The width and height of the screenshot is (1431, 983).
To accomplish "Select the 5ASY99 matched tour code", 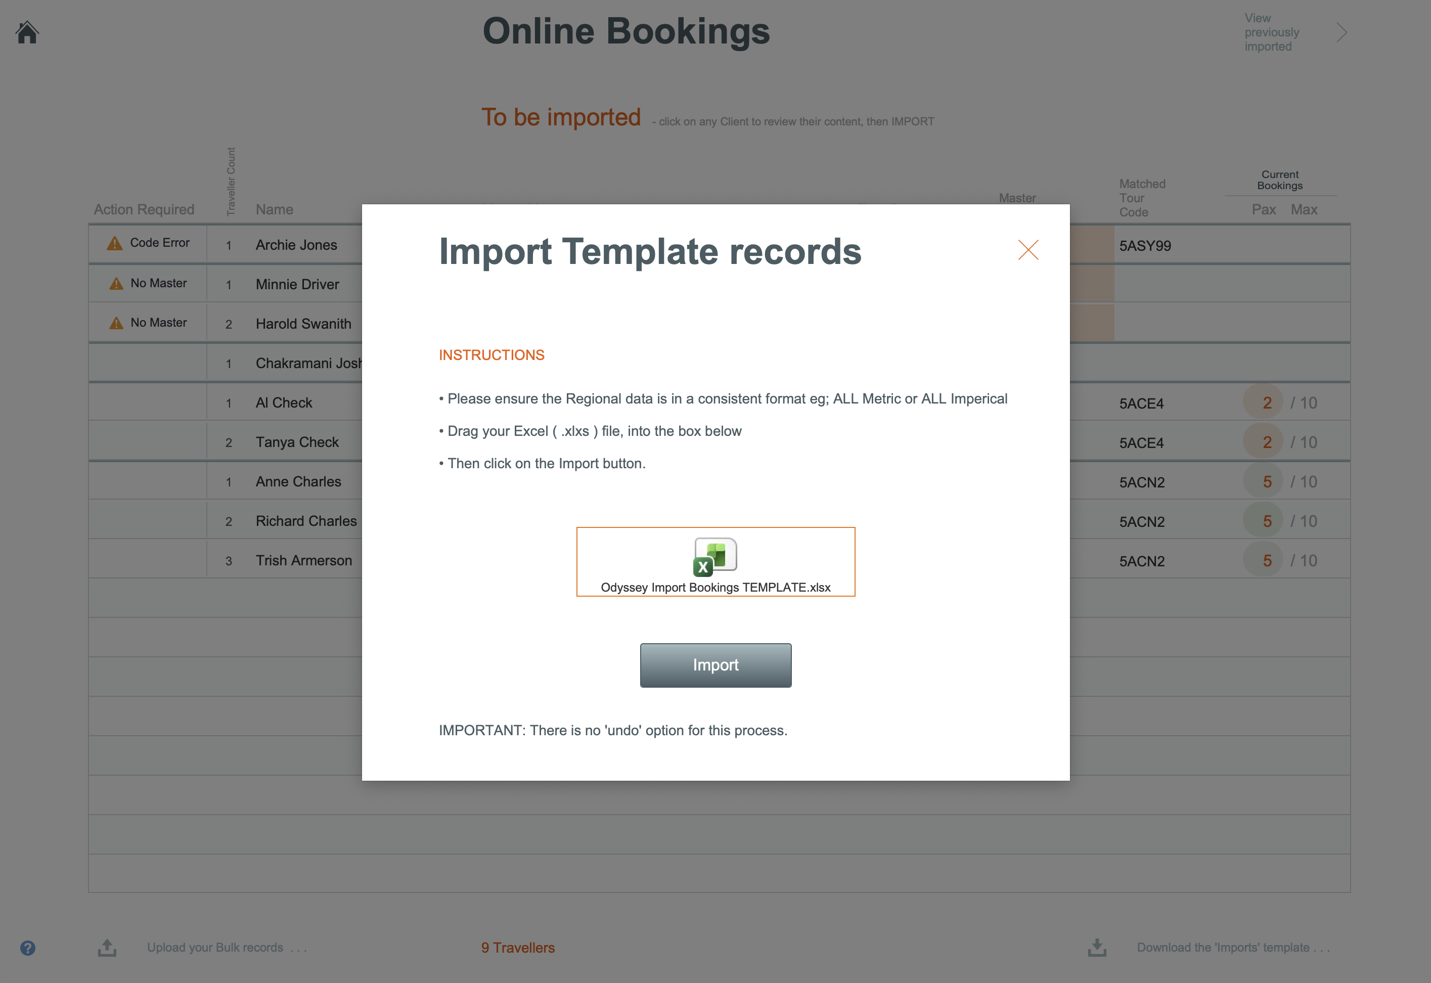I will 1145,246.
